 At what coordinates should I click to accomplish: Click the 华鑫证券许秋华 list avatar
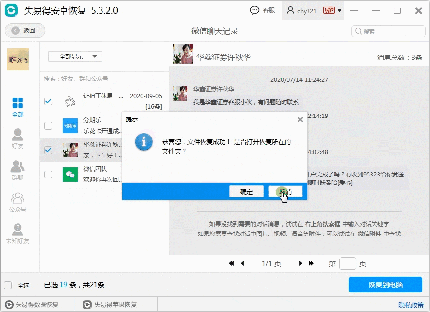(70, 150)
